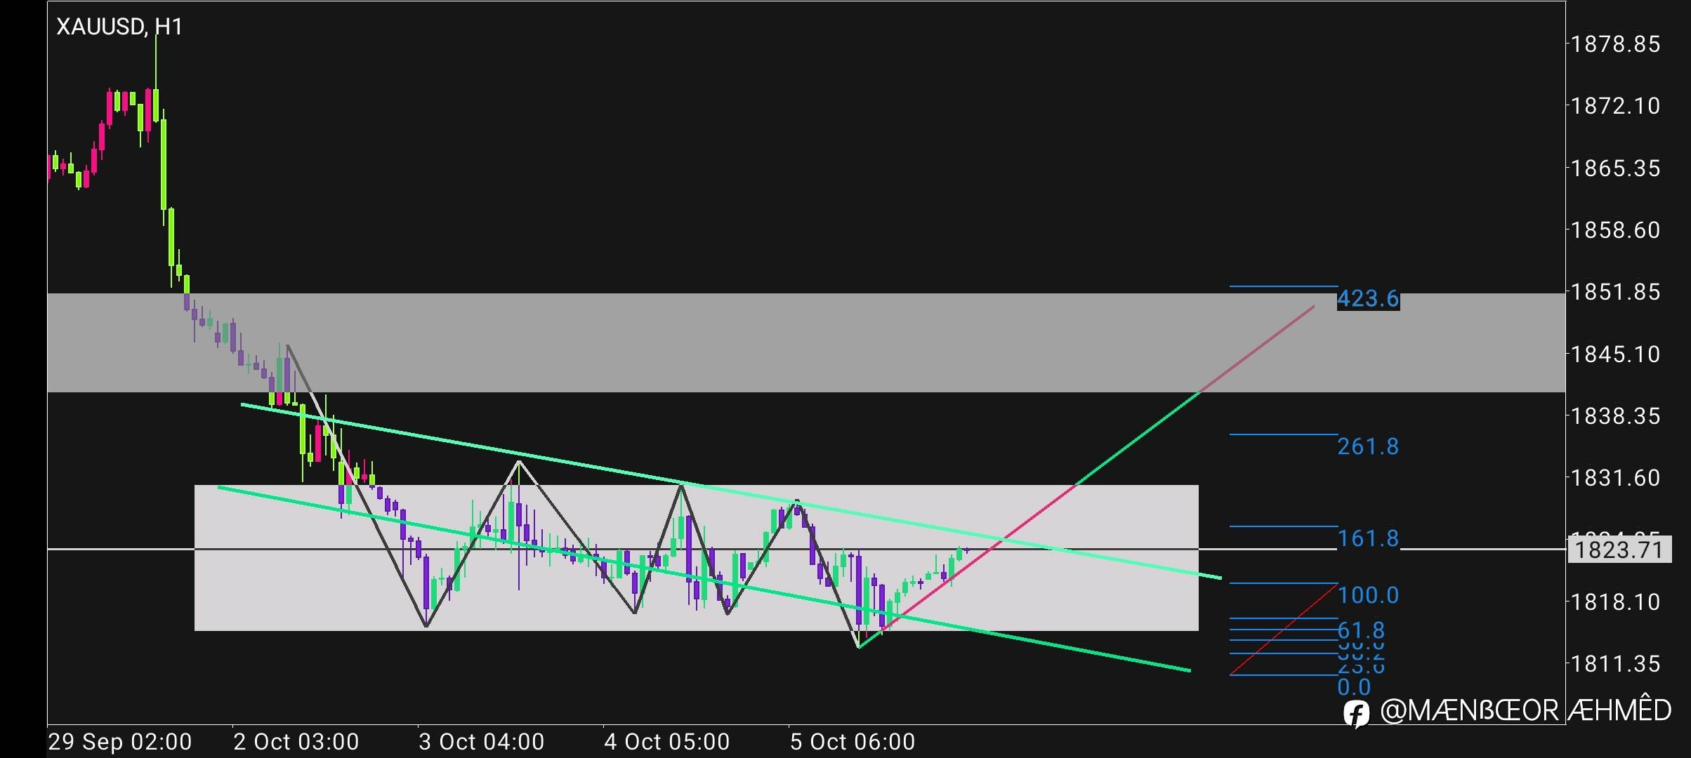Click the 1851.85 price axis label
Image resolution: width=1691 pixels, height=758 pixels.
click(1615, 292)
